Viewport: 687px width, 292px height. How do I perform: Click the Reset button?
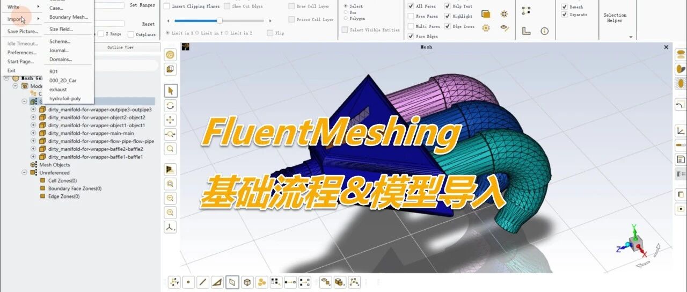point(149,24)
